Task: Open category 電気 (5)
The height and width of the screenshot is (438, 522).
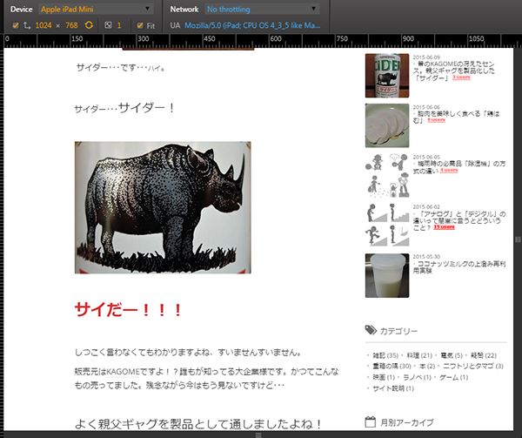Action: click(x=452, y=355)
